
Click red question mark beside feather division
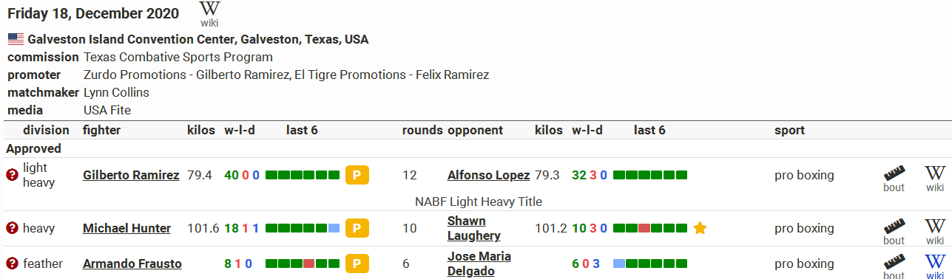tap(12, 263)
